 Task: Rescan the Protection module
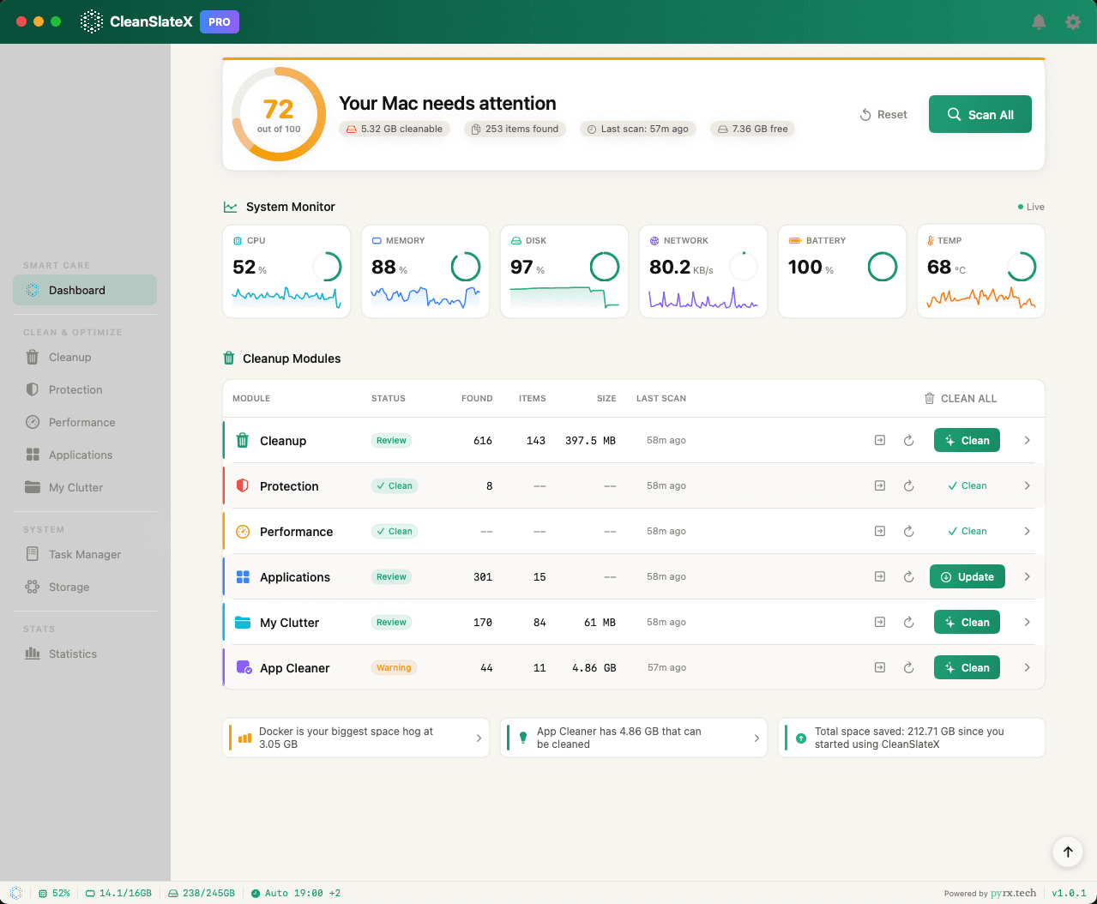click(x=908, y=486)
